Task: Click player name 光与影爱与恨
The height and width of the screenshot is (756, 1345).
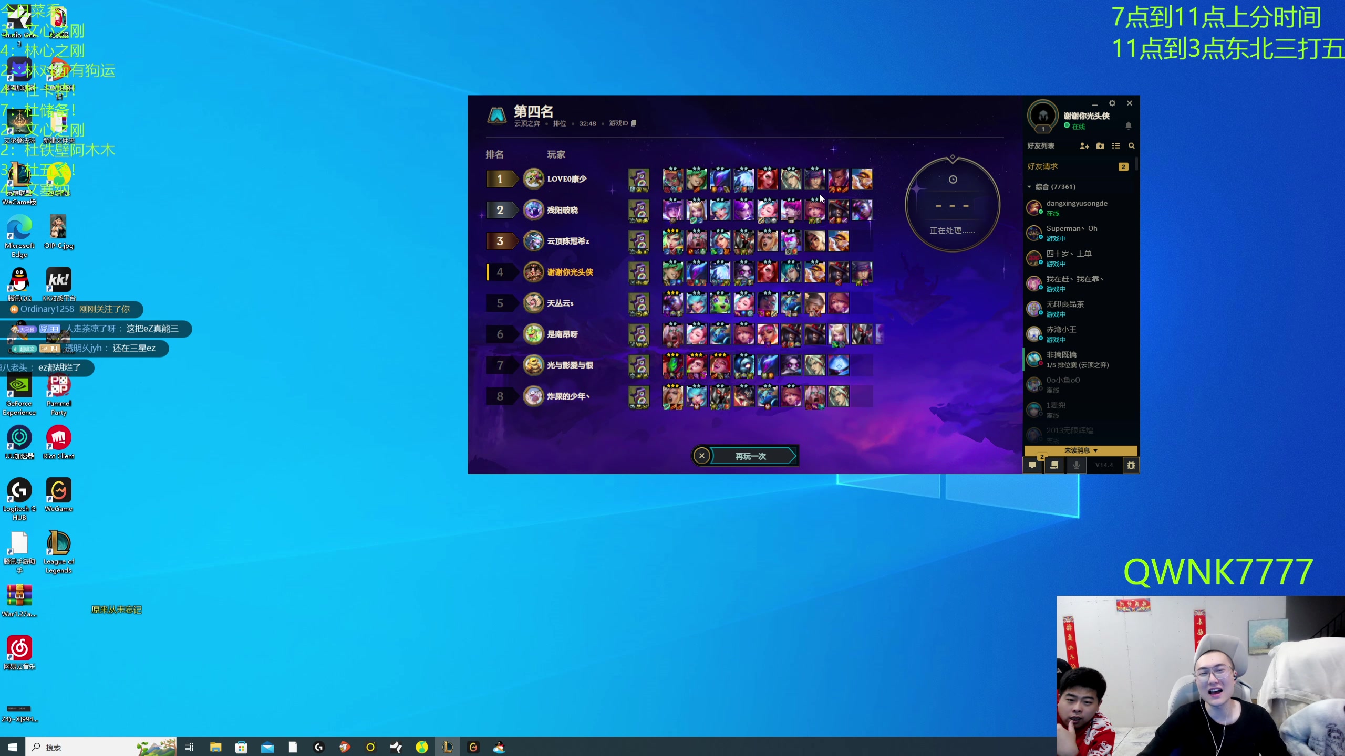Action: pyautogui.click(x=570, y=365)
